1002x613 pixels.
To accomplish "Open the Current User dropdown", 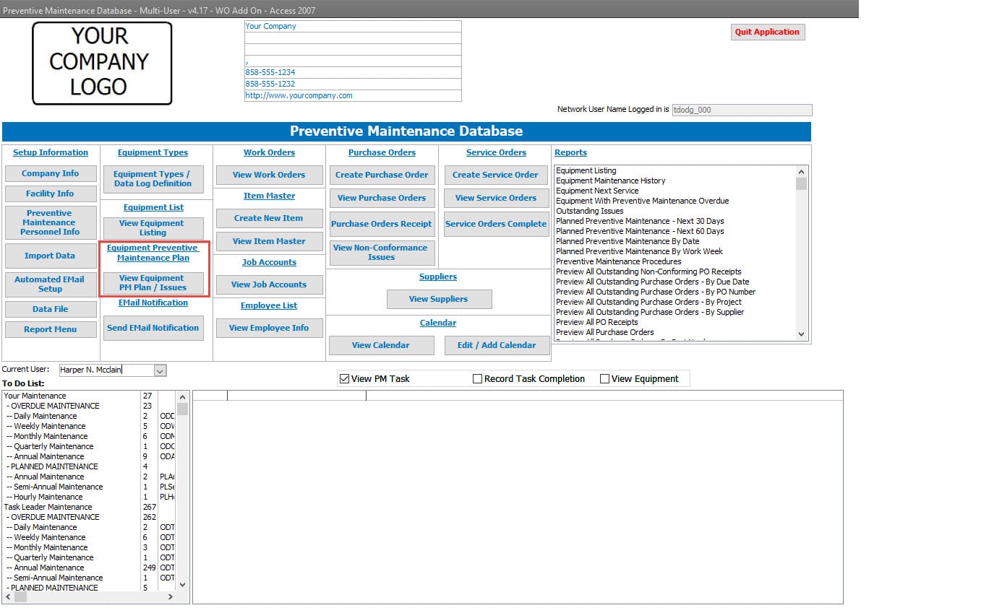I will coord(160,370).
